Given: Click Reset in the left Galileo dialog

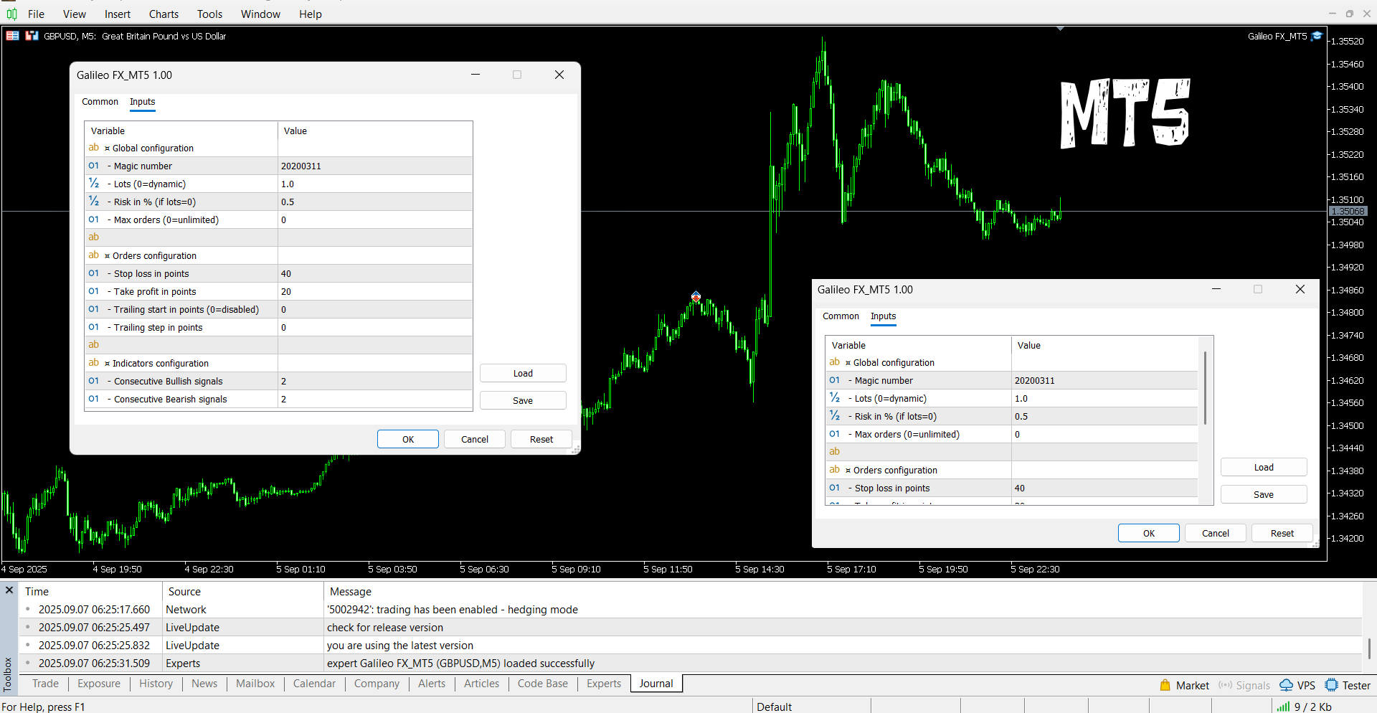Looking at the screenshot, I should (541, 439).
